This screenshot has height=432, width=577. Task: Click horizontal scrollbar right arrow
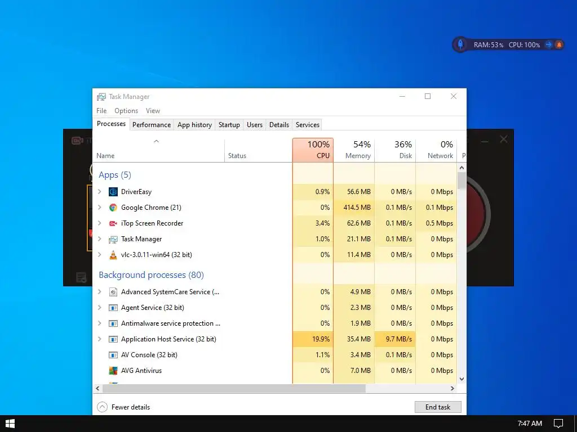click(x=452, y=389)
